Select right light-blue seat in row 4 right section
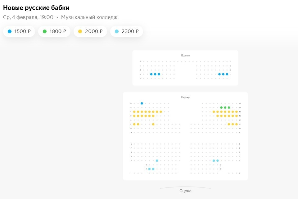This screenshot has height=199, width=298. click(218, 160)
